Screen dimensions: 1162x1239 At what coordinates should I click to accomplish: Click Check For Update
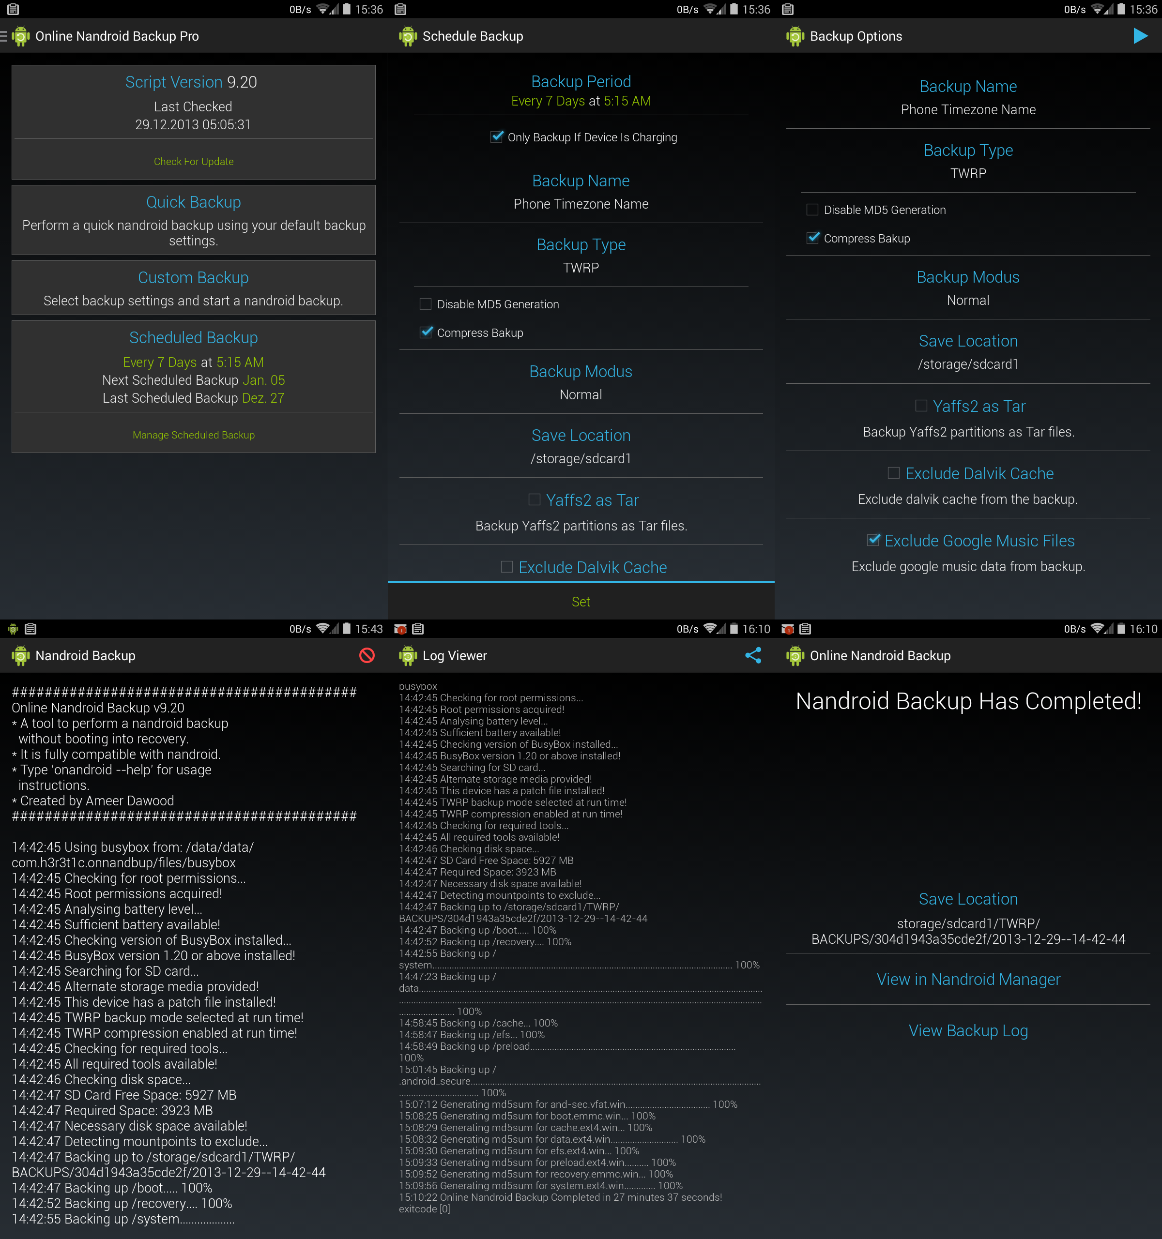pyautogui.click(x=193, y=162)
